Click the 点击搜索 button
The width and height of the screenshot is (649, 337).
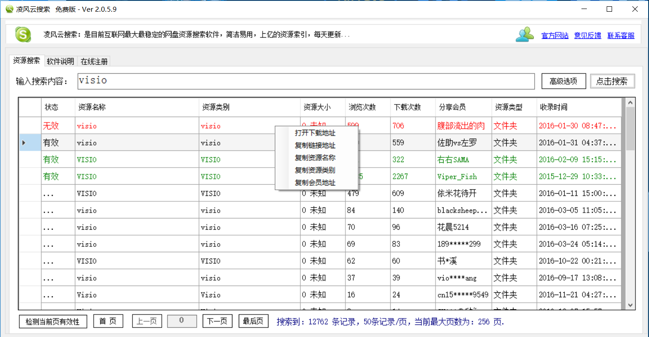click(x=613, y=82)
